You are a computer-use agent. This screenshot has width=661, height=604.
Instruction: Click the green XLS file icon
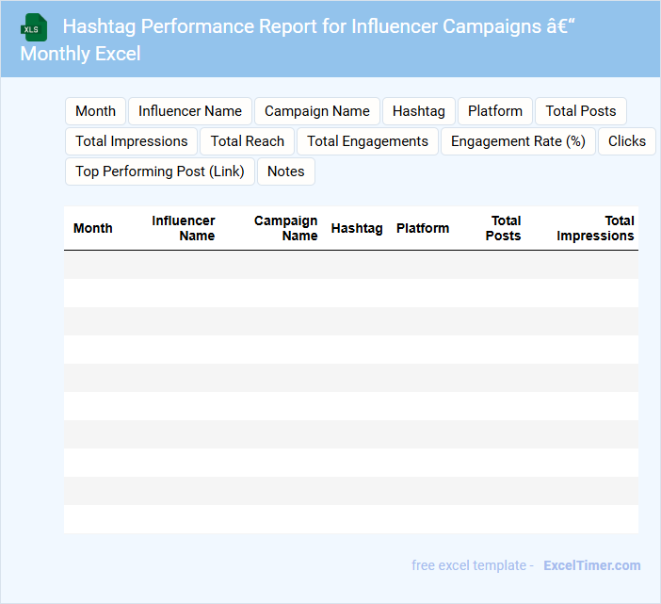pos(34,27)
